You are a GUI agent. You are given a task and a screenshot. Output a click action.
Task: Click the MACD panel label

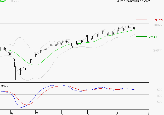4,86
